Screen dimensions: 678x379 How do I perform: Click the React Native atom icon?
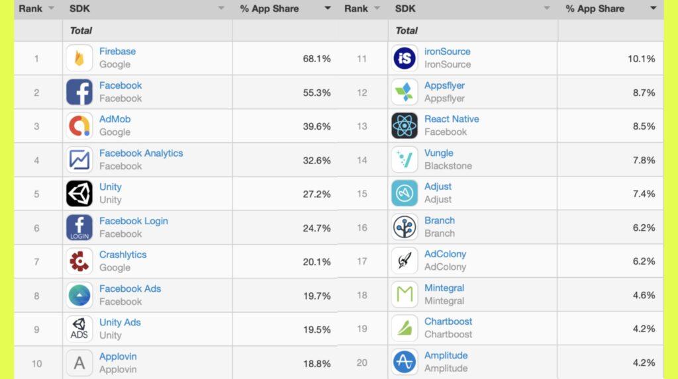click(405, 126)
